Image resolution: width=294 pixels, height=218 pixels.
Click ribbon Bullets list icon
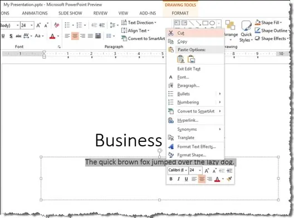pos(67,25)
